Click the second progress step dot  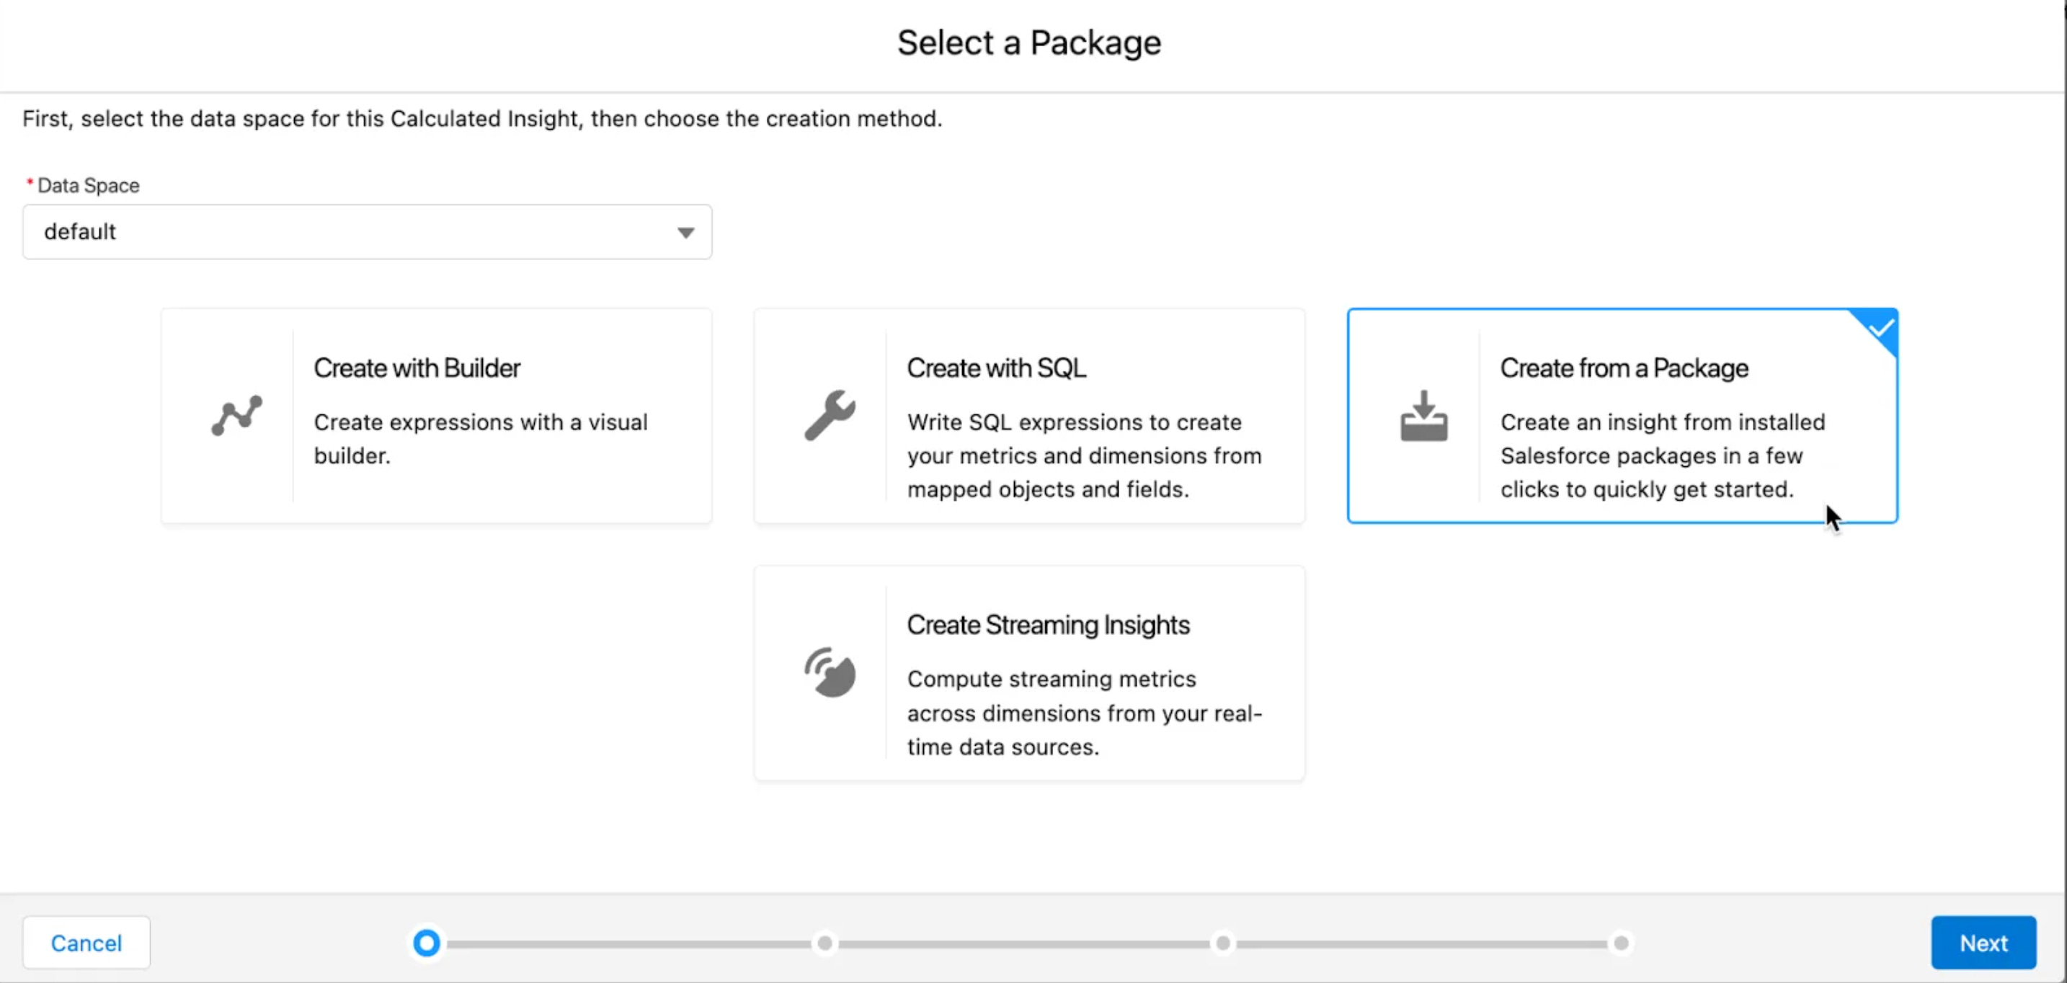[825, 943]
